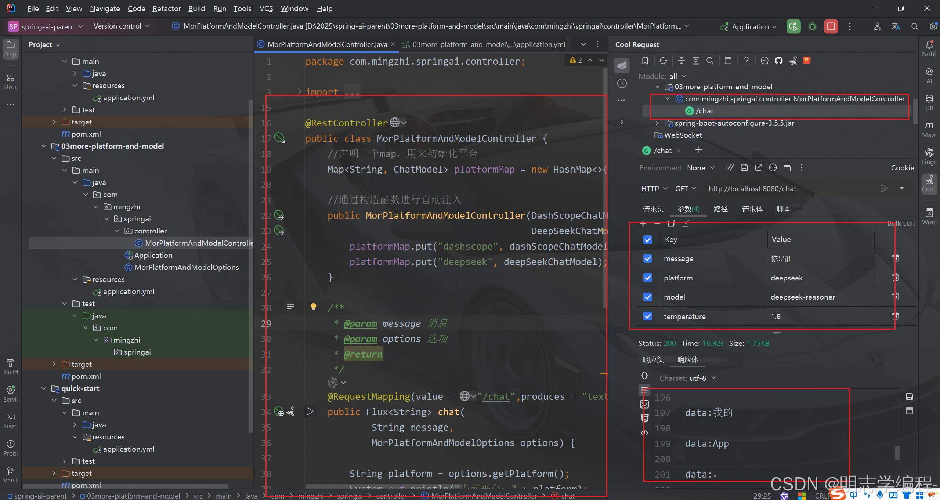940x500 pixels.
Task: Open Search Everywhere magnifier in title bar
Action: pyautogui.click(x=915, y=26)
